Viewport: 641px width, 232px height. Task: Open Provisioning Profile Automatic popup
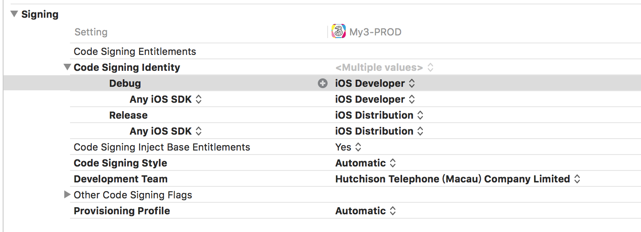point(366,211)
